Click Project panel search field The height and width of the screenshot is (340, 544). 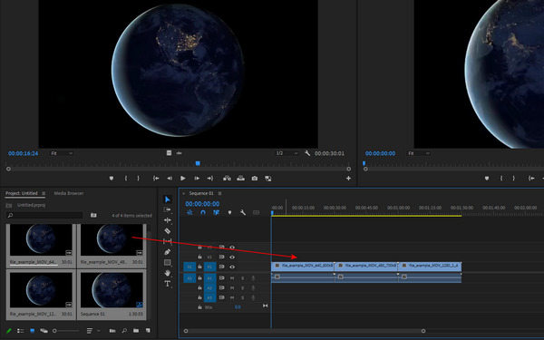(44, 216)
